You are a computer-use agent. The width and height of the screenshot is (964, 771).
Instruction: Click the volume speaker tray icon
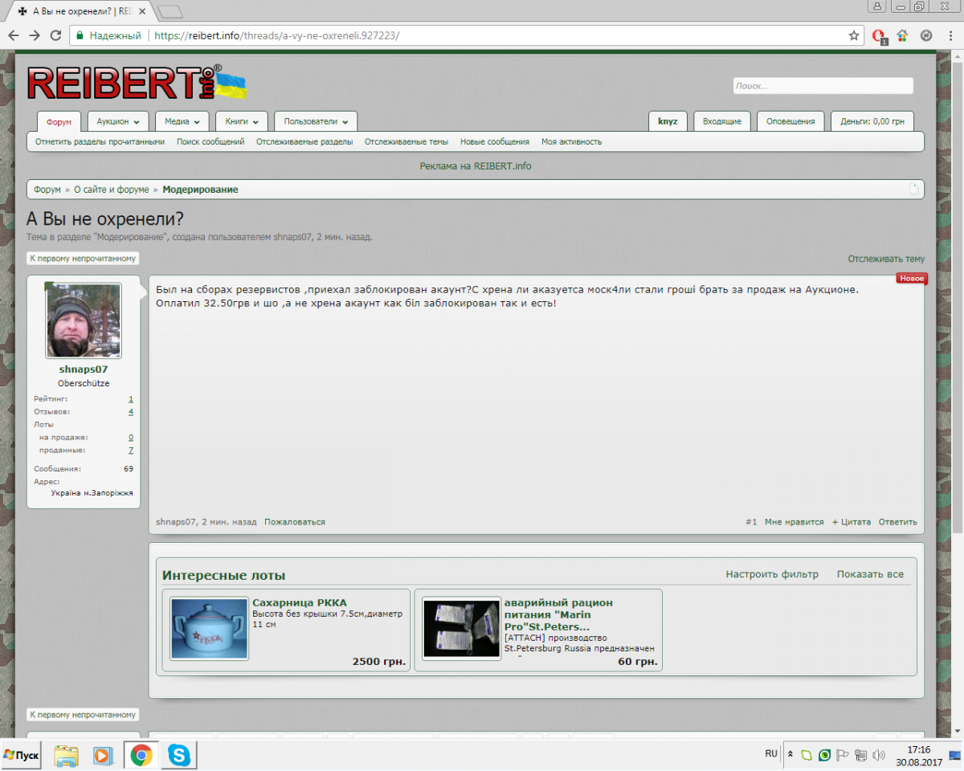point(879,755)
